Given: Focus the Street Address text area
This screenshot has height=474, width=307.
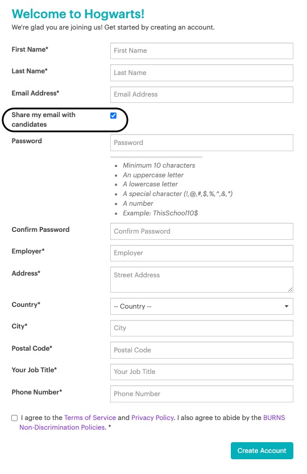Looking at the screenshot, I should point(201,280).
